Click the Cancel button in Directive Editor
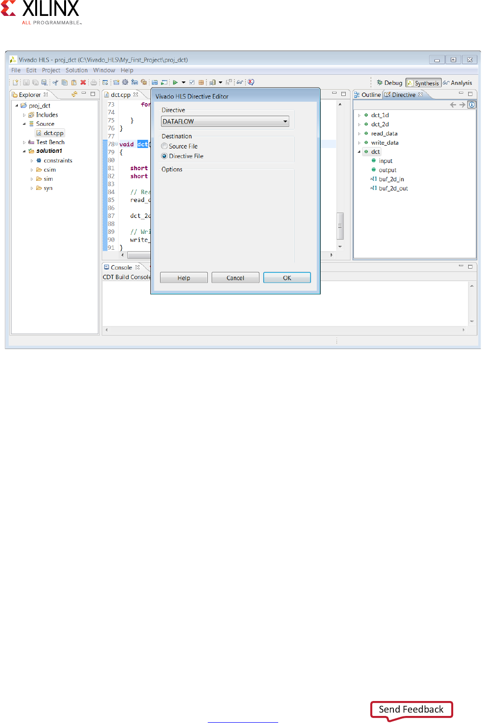This screenshot has height=728, width=486. 235,278
